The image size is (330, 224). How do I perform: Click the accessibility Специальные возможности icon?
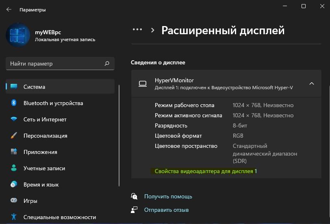14,217
